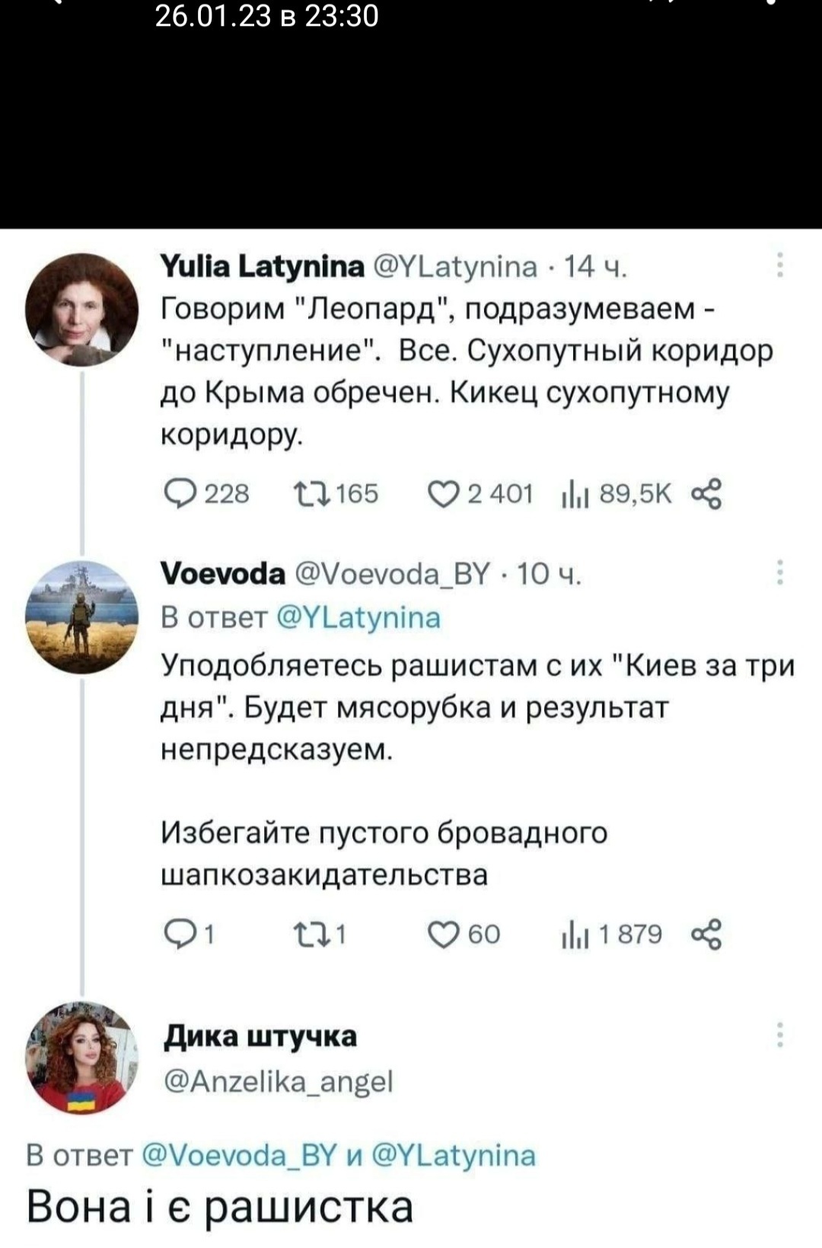Open @Anzelika_angel handle link

pos(279,1081)
